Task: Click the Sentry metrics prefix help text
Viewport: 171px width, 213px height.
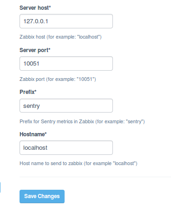Action: pyautogui.click(x=82, y=121)
